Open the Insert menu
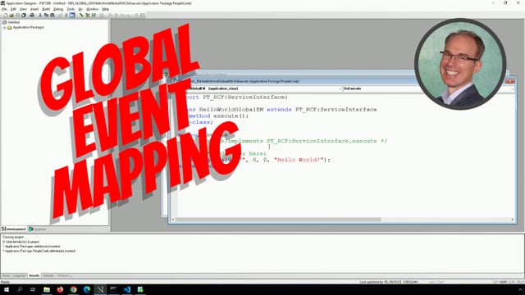Screen dimensions: 525x295 pos(34,9)
